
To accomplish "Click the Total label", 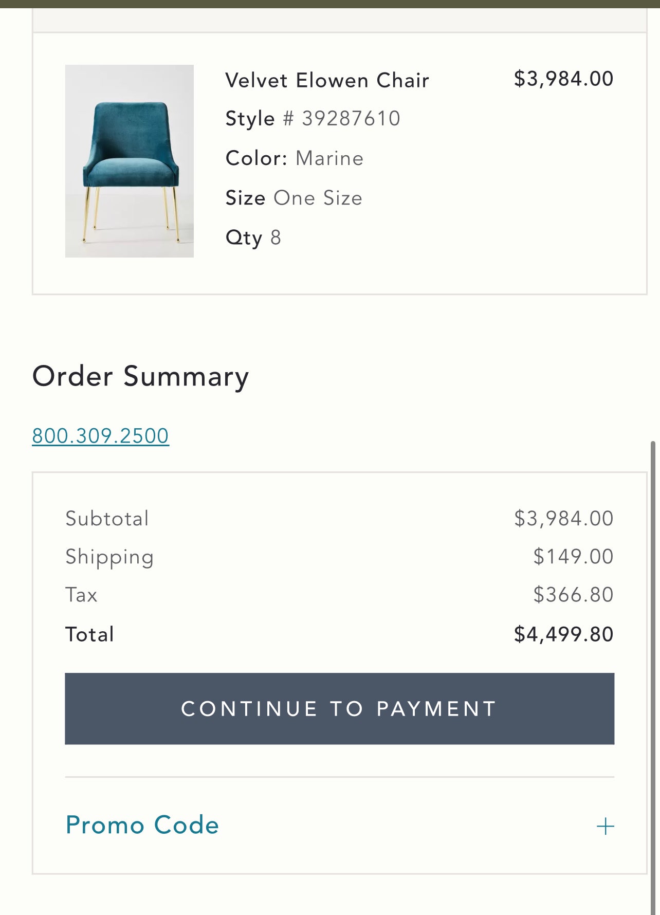I will coord(89,634).
